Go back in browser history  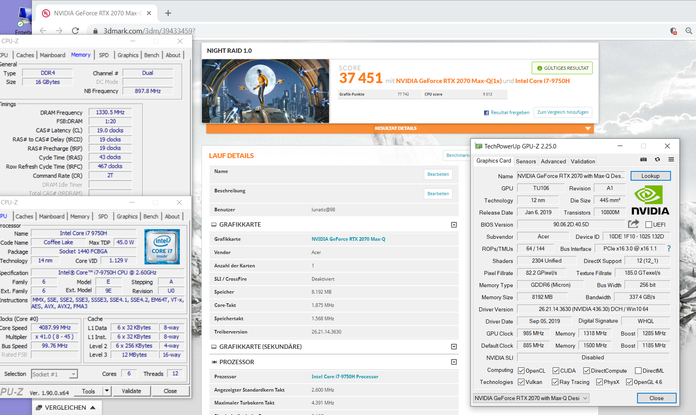[x=43, y=31]
